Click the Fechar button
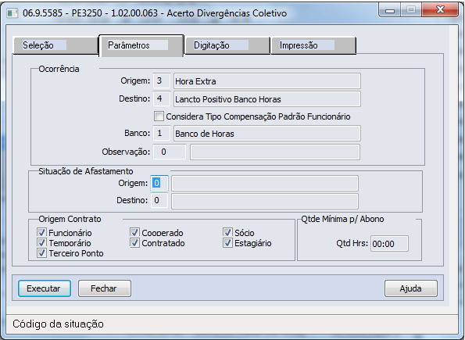 pyautogui.click(x=105, y=288)
